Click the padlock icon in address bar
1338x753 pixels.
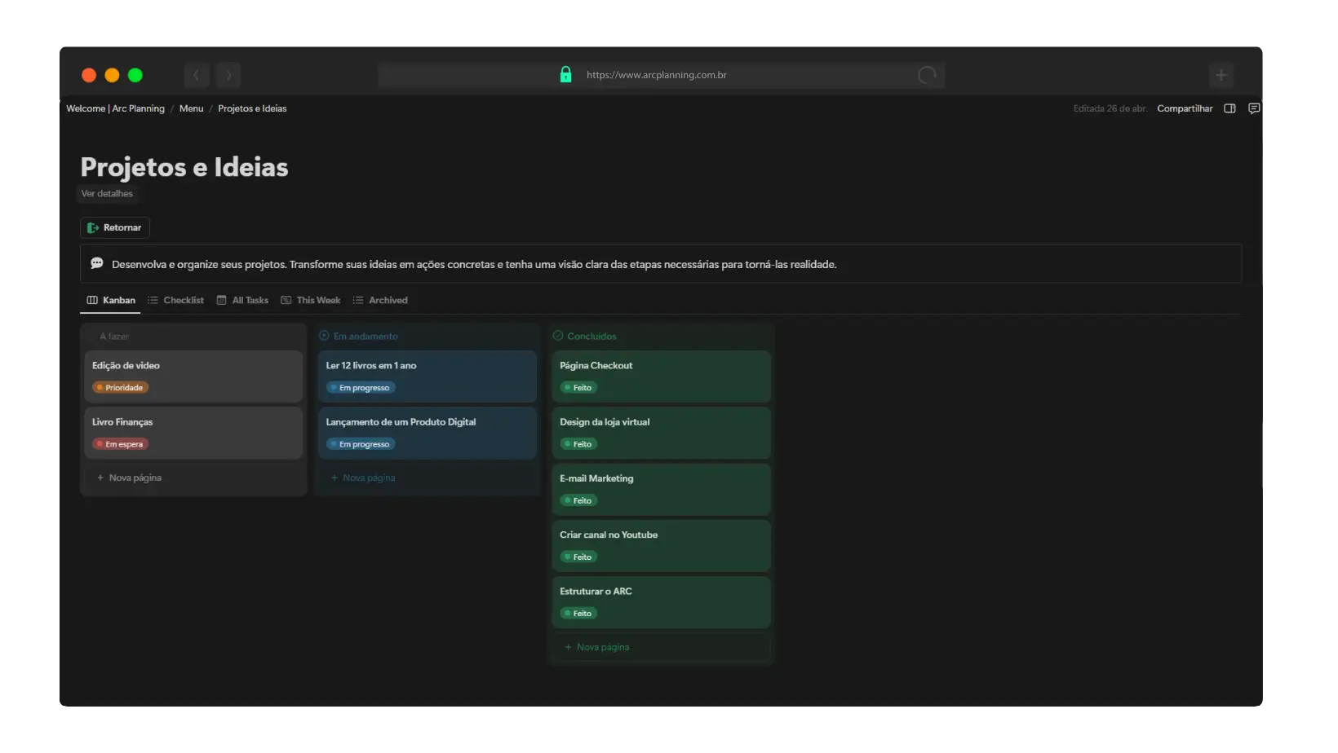point(565,75)
